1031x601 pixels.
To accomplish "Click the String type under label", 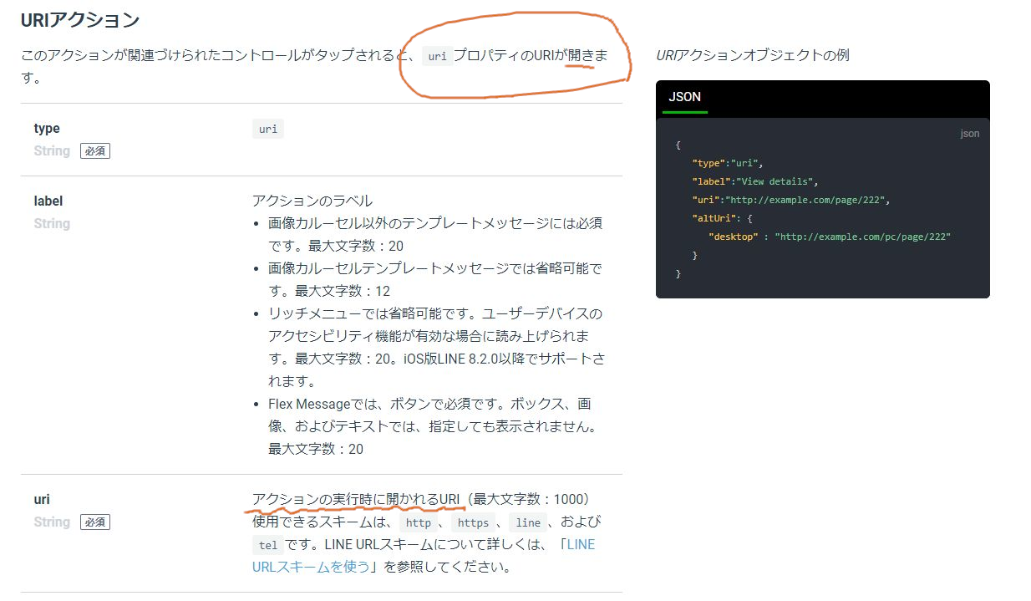I will click(x=52, y=224).
